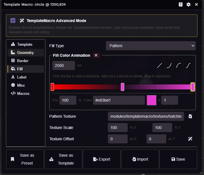Select ease-in curve icon
This screenshot has height=175, width=204.
[x=169, y=65]
